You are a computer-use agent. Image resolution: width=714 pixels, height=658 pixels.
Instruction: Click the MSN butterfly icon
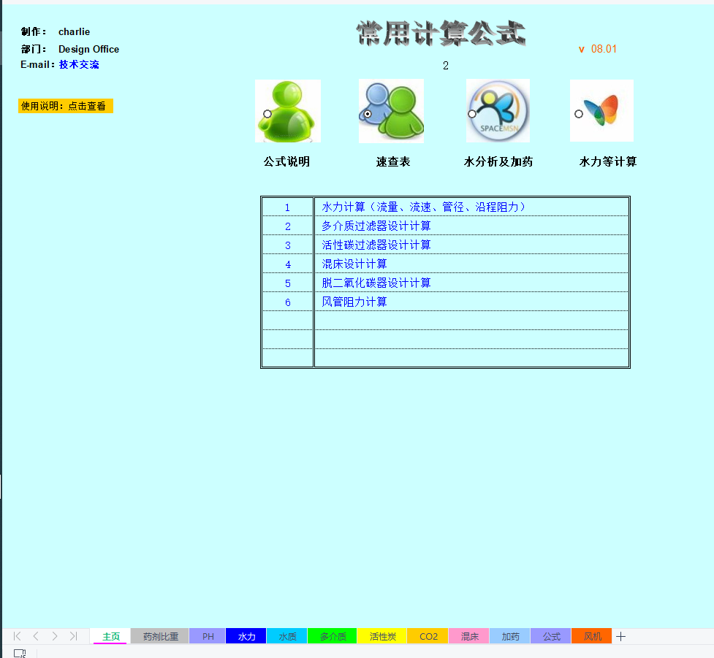pyautogui.click(x=601, y=110)
